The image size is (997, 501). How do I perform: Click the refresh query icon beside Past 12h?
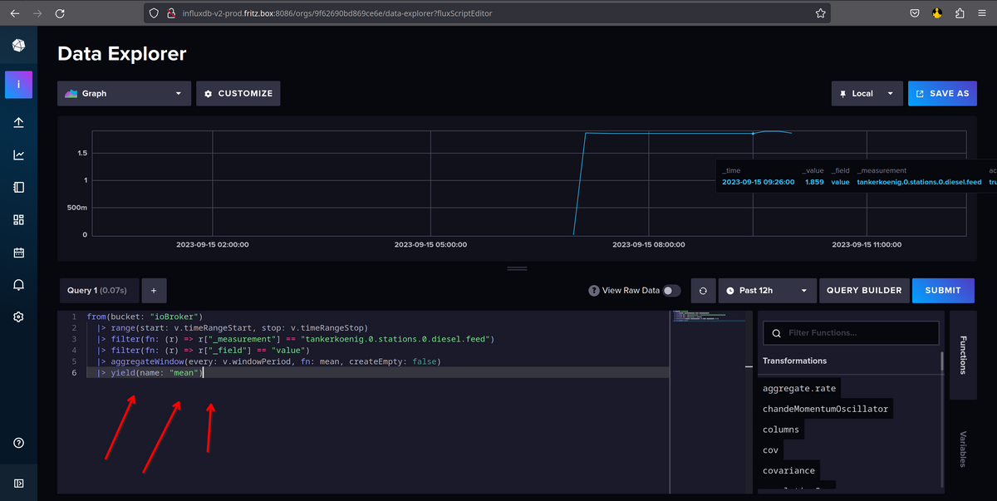click(703, 291)
